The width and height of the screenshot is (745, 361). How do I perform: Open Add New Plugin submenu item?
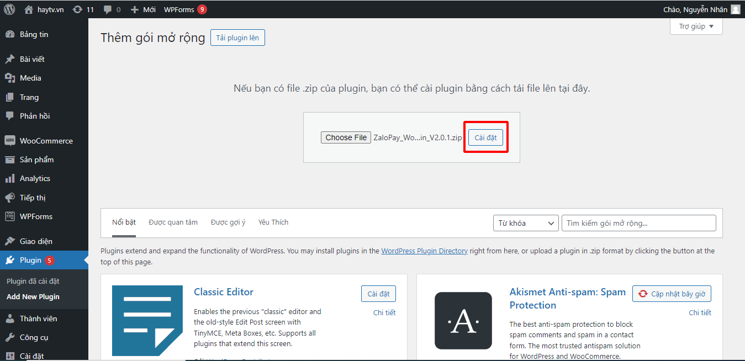pyautogui.click(x=33, y=296)
